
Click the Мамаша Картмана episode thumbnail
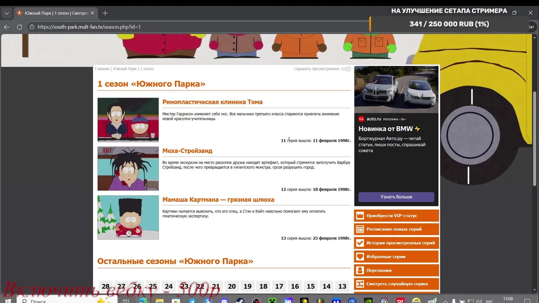point(128,217)
